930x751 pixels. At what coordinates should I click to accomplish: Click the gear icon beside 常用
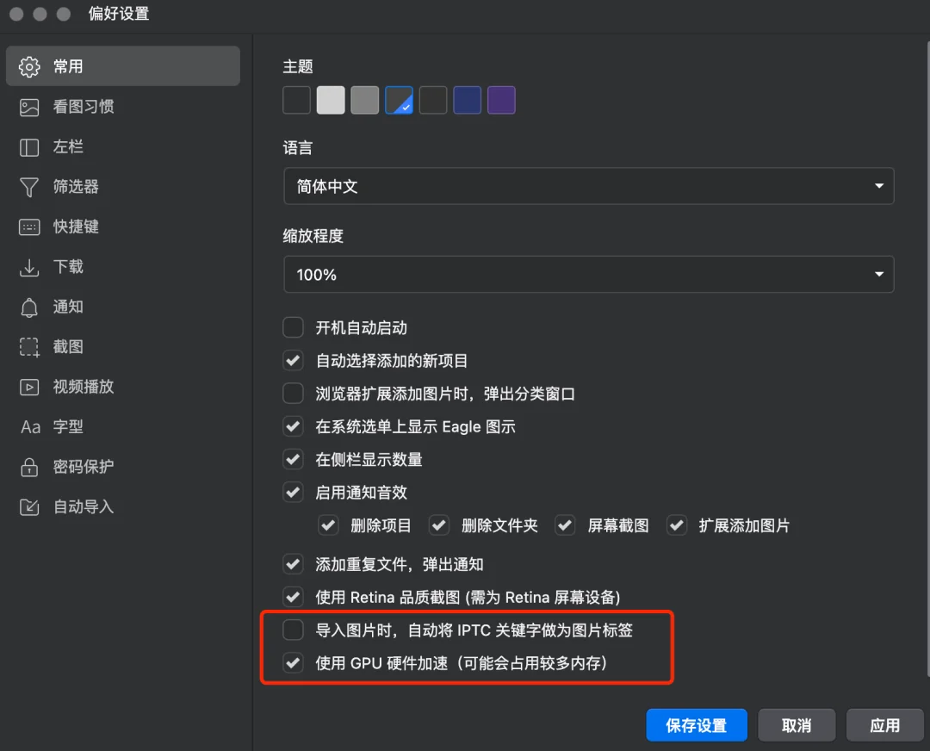[x=29, y=67]
